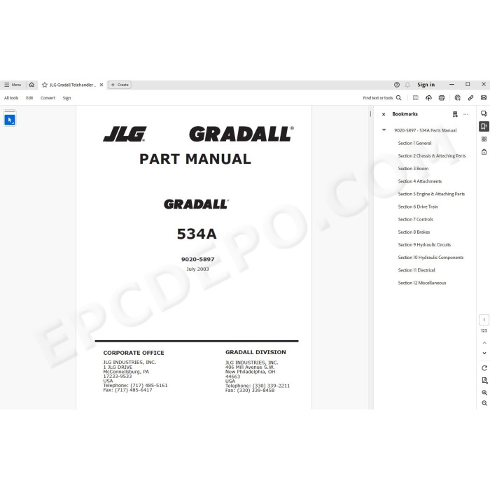Viewport: 490px width, 490px height.
Task: Add a new bookmark icon
Action: (455, 114)
